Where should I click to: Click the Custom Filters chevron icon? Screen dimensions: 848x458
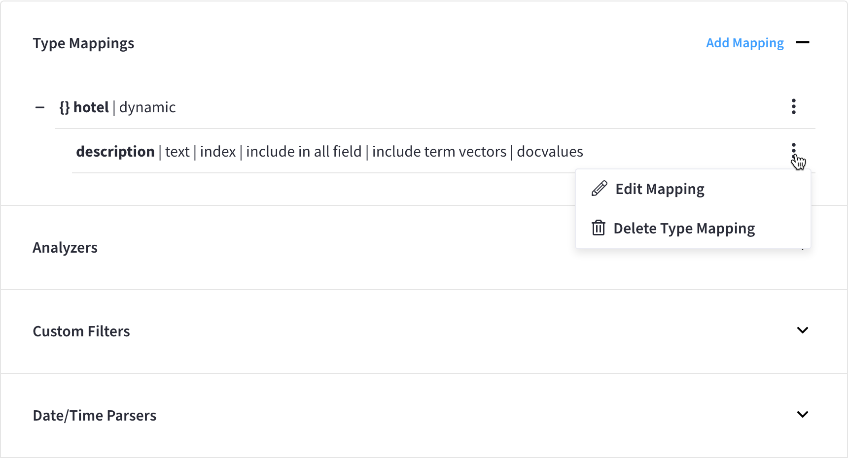point(803,330)
